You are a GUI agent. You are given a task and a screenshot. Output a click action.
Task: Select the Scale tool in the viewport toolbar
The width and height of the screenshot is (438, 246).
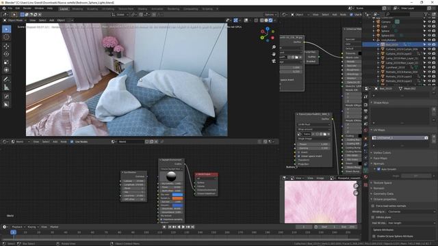point(6,62)
